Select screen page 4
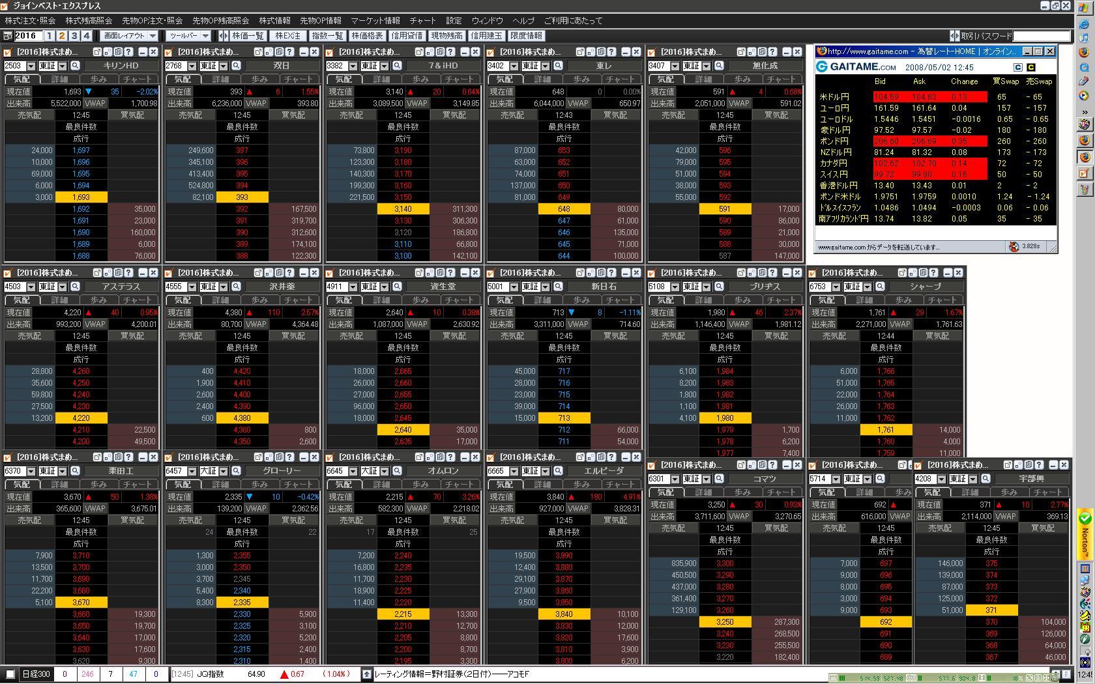Screen dimensions: 1095x684 (87, 36)
